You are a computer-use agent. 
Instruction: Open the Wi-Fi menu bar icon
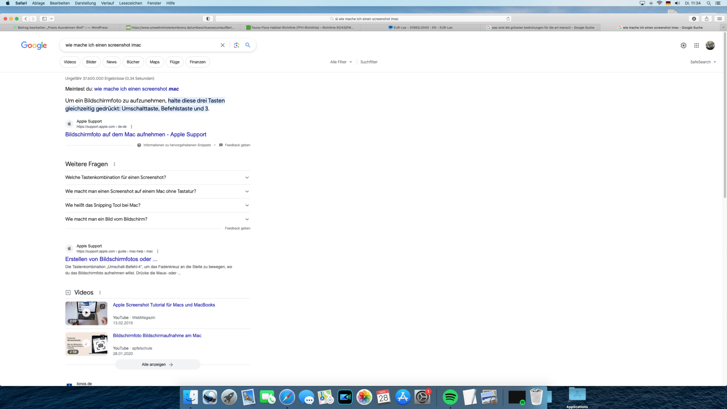pyautogui.click(x=659, y=3)
